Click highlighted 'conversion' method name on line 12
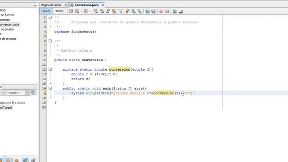288x162 pixels. [120, 69]
